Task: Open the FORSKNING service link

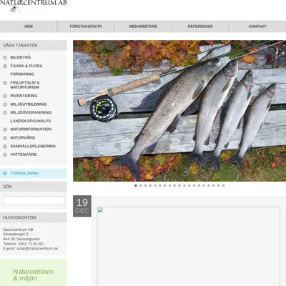Action: (x=22, y=74)
